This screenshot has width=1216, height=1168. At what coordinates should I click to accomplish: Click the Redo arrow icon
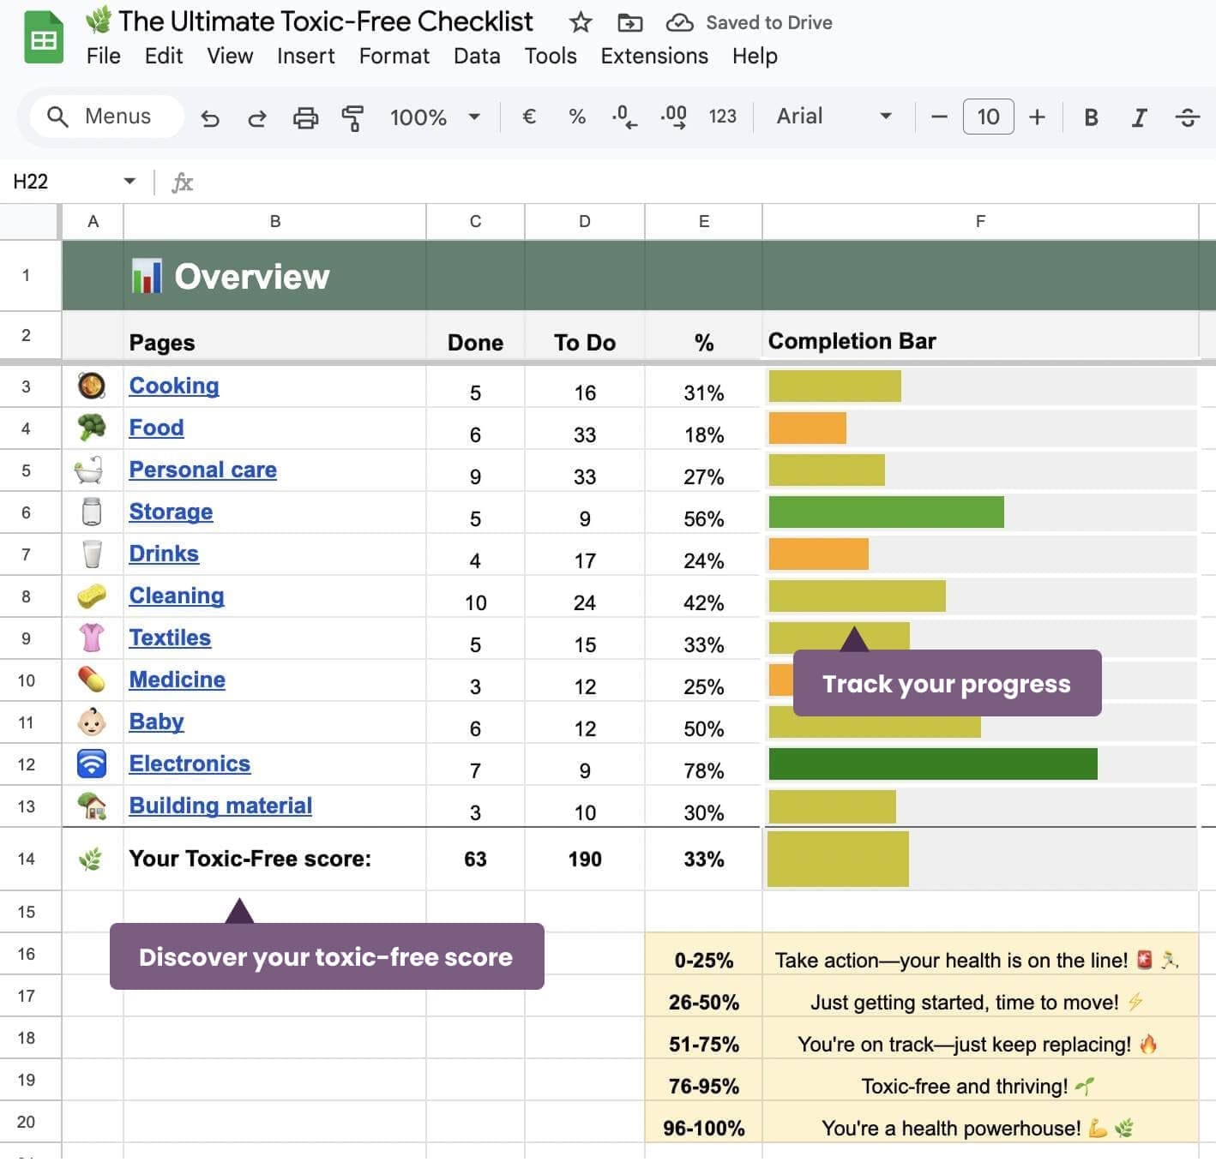pos(257,117)
